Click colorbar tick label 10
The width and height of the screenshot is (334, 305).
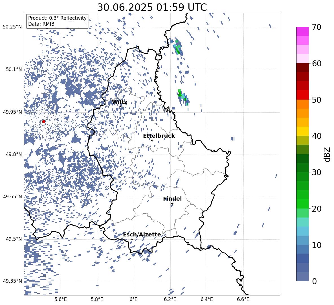pos(317,245)
